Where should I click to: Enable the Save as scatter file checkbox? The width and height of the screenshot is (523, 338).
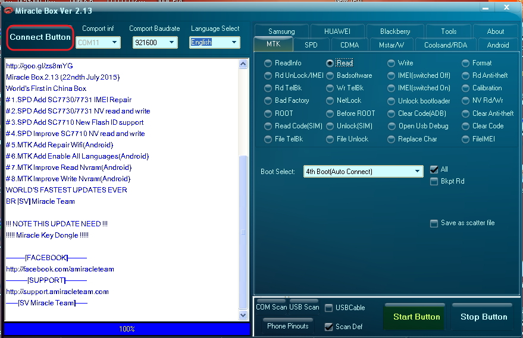(434, 223)
